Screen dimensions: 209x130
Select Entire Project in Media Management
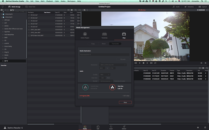pyautogui.click(x=85, y=36)
